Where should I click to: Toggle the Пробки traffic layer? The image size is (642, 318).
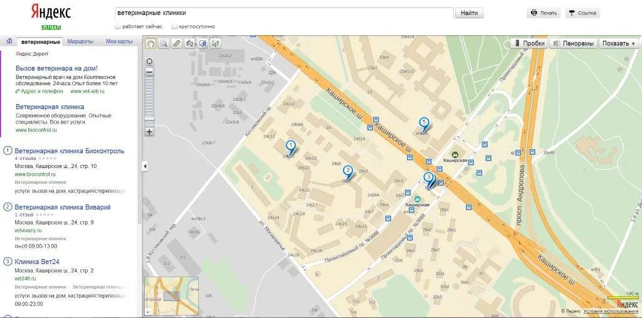tap(529, 43)
